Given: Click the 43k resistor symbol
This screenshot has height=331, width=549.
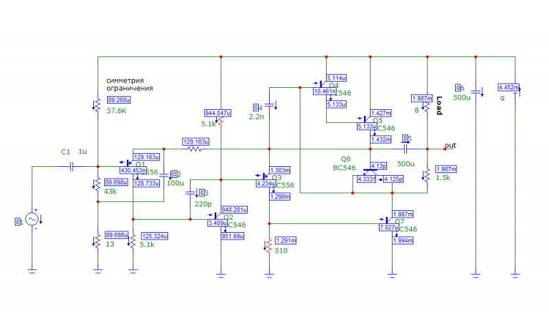Looking at the screenshot, I should pos(97,185).
